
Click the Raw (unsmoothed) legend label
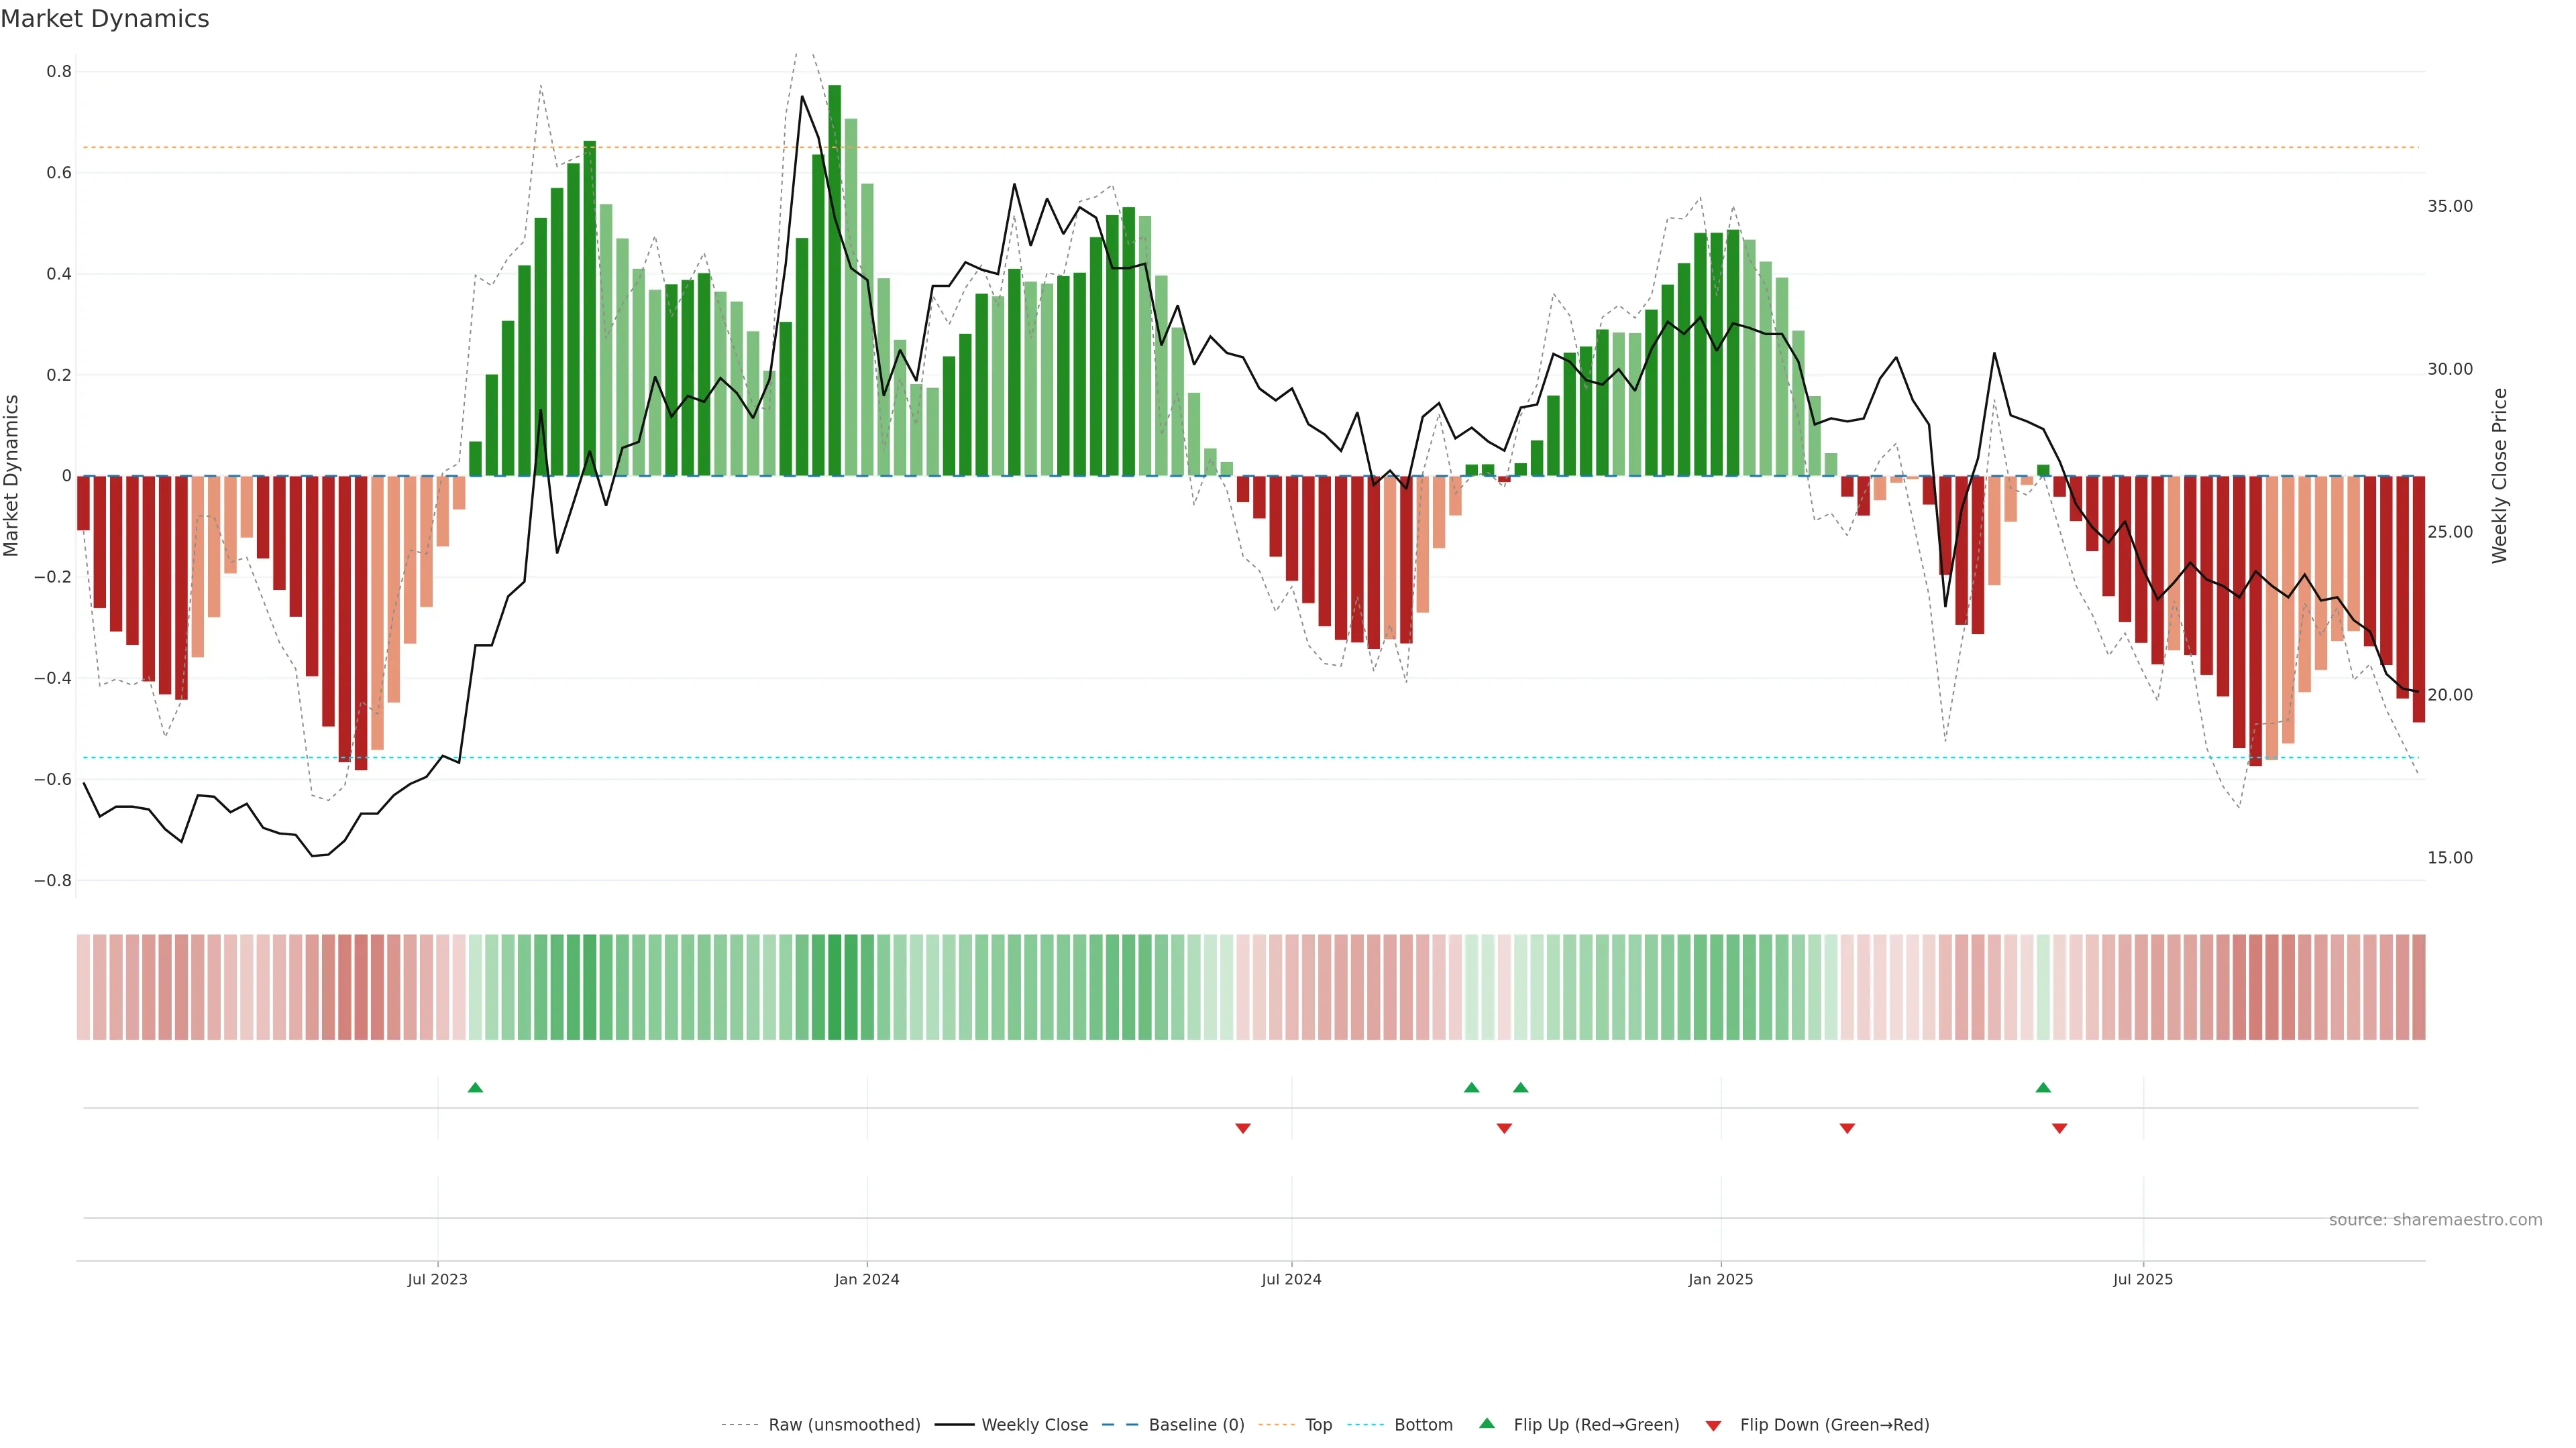[x=844, y=1425]
